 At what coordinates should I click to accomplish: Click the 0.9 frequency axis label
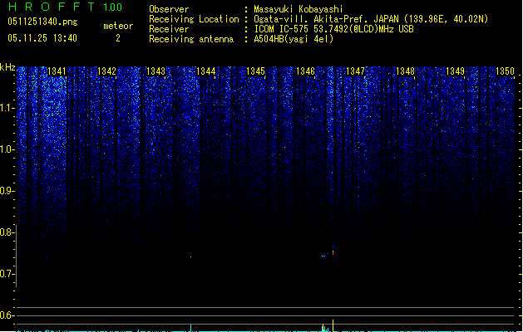pyautogui.click(x=7, y=191)
